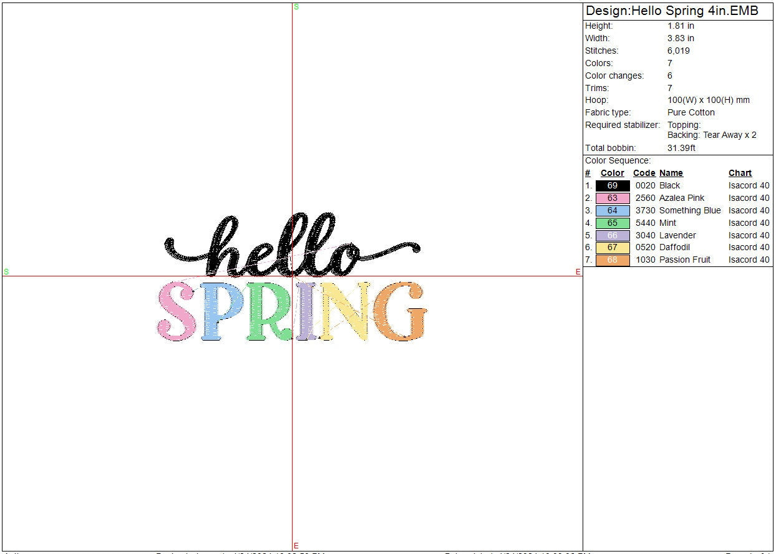
Task: Click the Name column header
Action: click(x=671, y=173)
